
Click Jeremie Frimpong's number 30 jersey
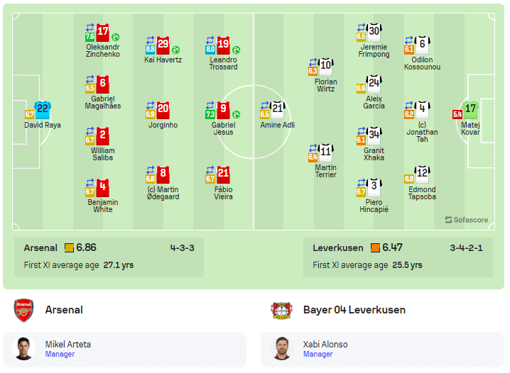(374, 32)
